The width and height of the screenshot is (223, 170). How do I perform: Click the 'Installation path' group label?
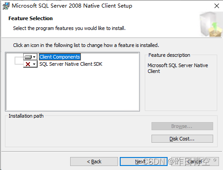(26, 116)
